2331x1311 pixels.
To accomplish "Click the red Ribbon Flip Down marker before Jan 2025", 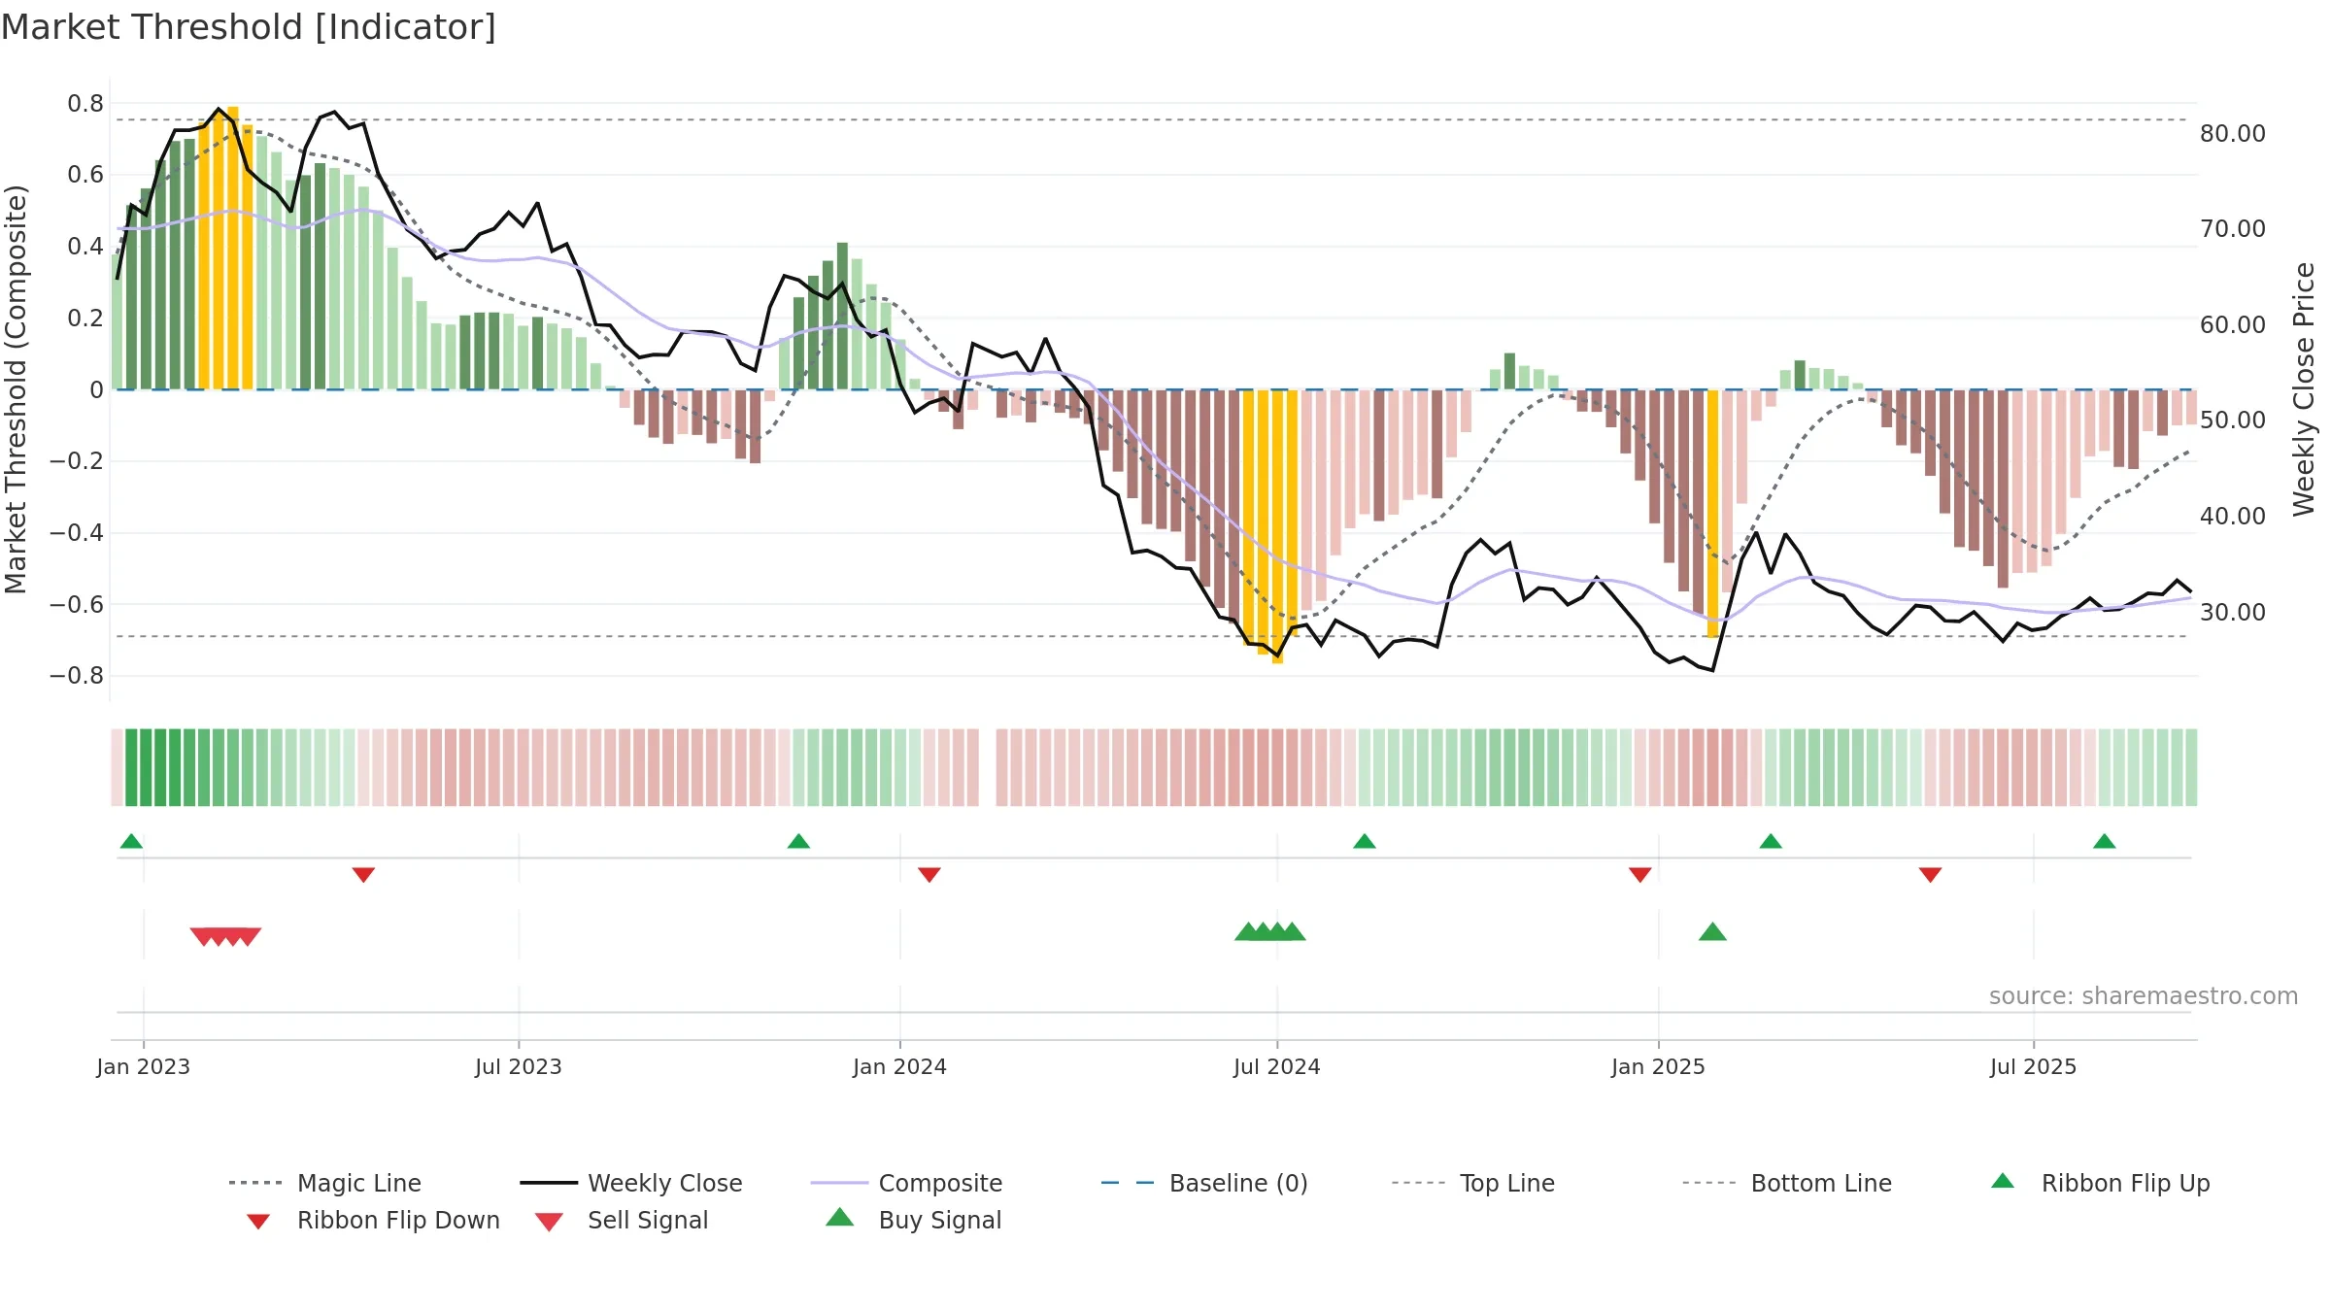I will click(x=1640, y=875).
